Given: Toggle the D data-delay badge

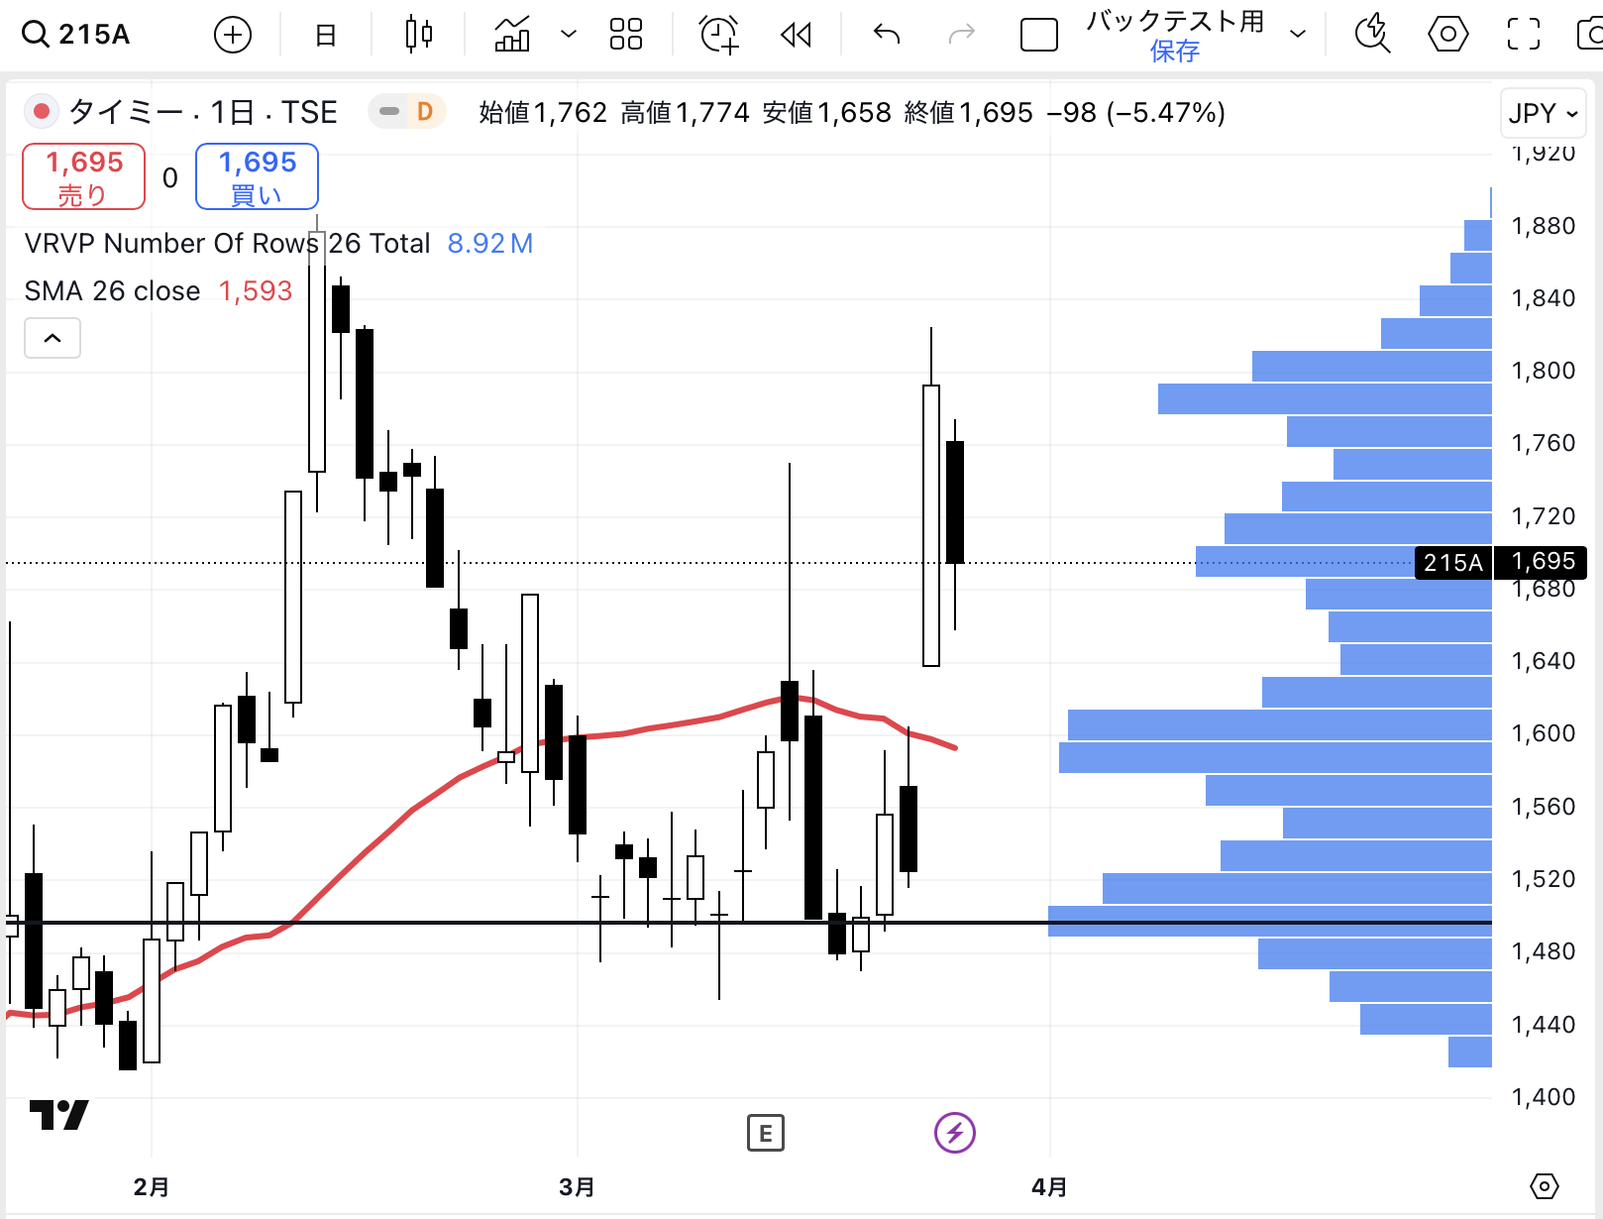Looking at the screenshot, I should pos(425,112).
